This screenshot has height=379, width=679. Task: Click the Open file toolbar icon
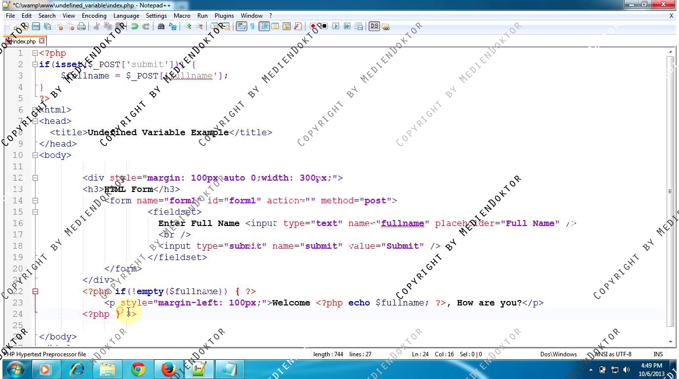tap(24, 26)
